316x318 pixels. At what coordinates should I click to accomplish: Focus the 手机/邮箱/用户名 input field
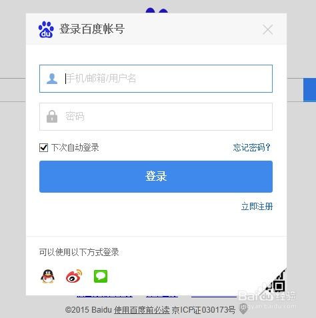(x=156, y=79)
